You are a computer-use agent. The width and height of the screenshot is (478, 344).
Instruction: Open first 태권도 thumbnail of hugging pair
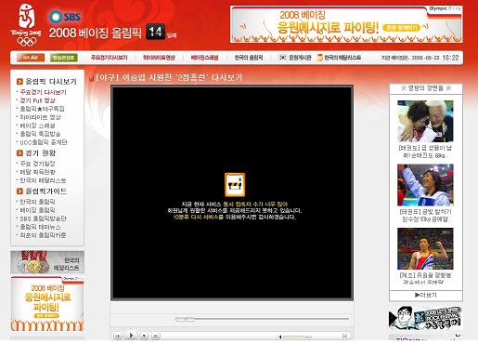click(425, 121)
